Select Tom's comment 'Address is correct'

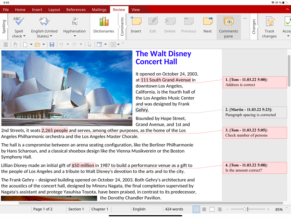(x=255, y=82)
